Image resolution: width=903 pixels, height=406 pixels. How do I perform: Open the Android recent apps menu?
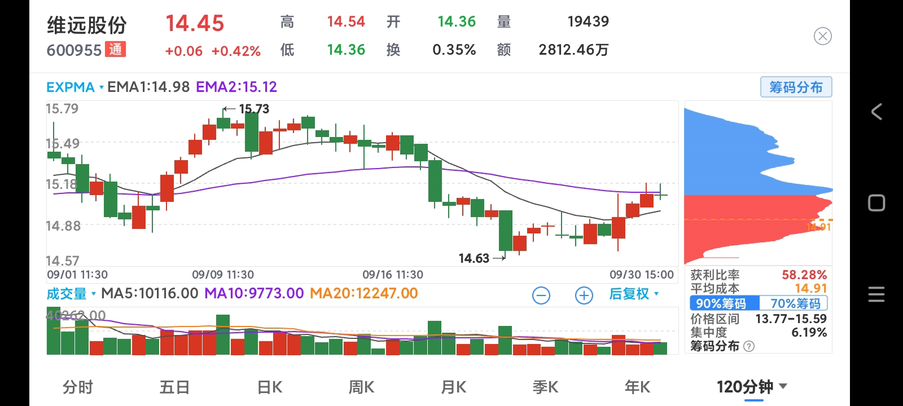pyautogui.click(x=876, y=294)
